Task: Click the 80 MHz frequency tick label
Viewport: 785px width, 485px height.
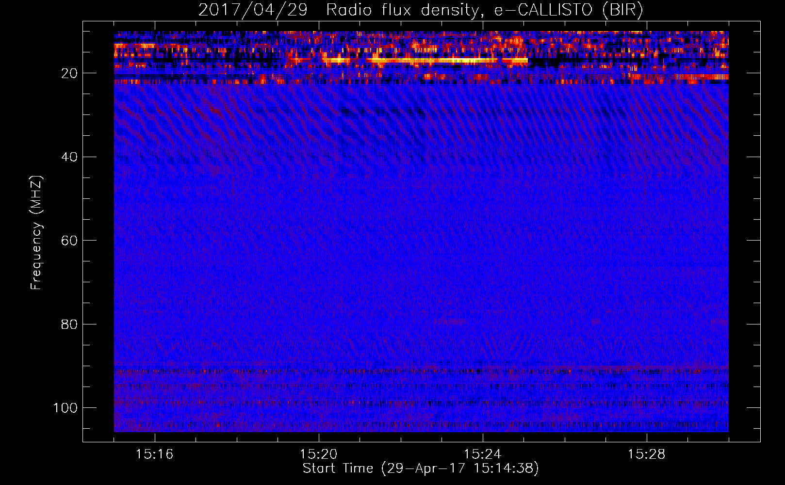Action: [69, 324]
